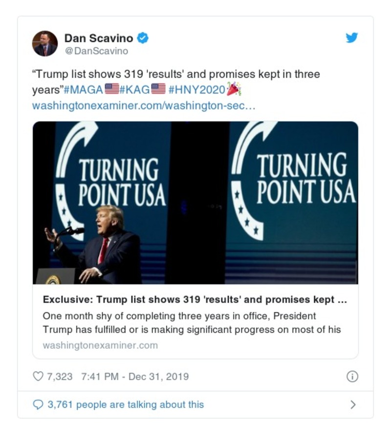Click the washingtonexaminer.com card domain label
This screenshot has width=391, height=435.
(x=100, y=345)
